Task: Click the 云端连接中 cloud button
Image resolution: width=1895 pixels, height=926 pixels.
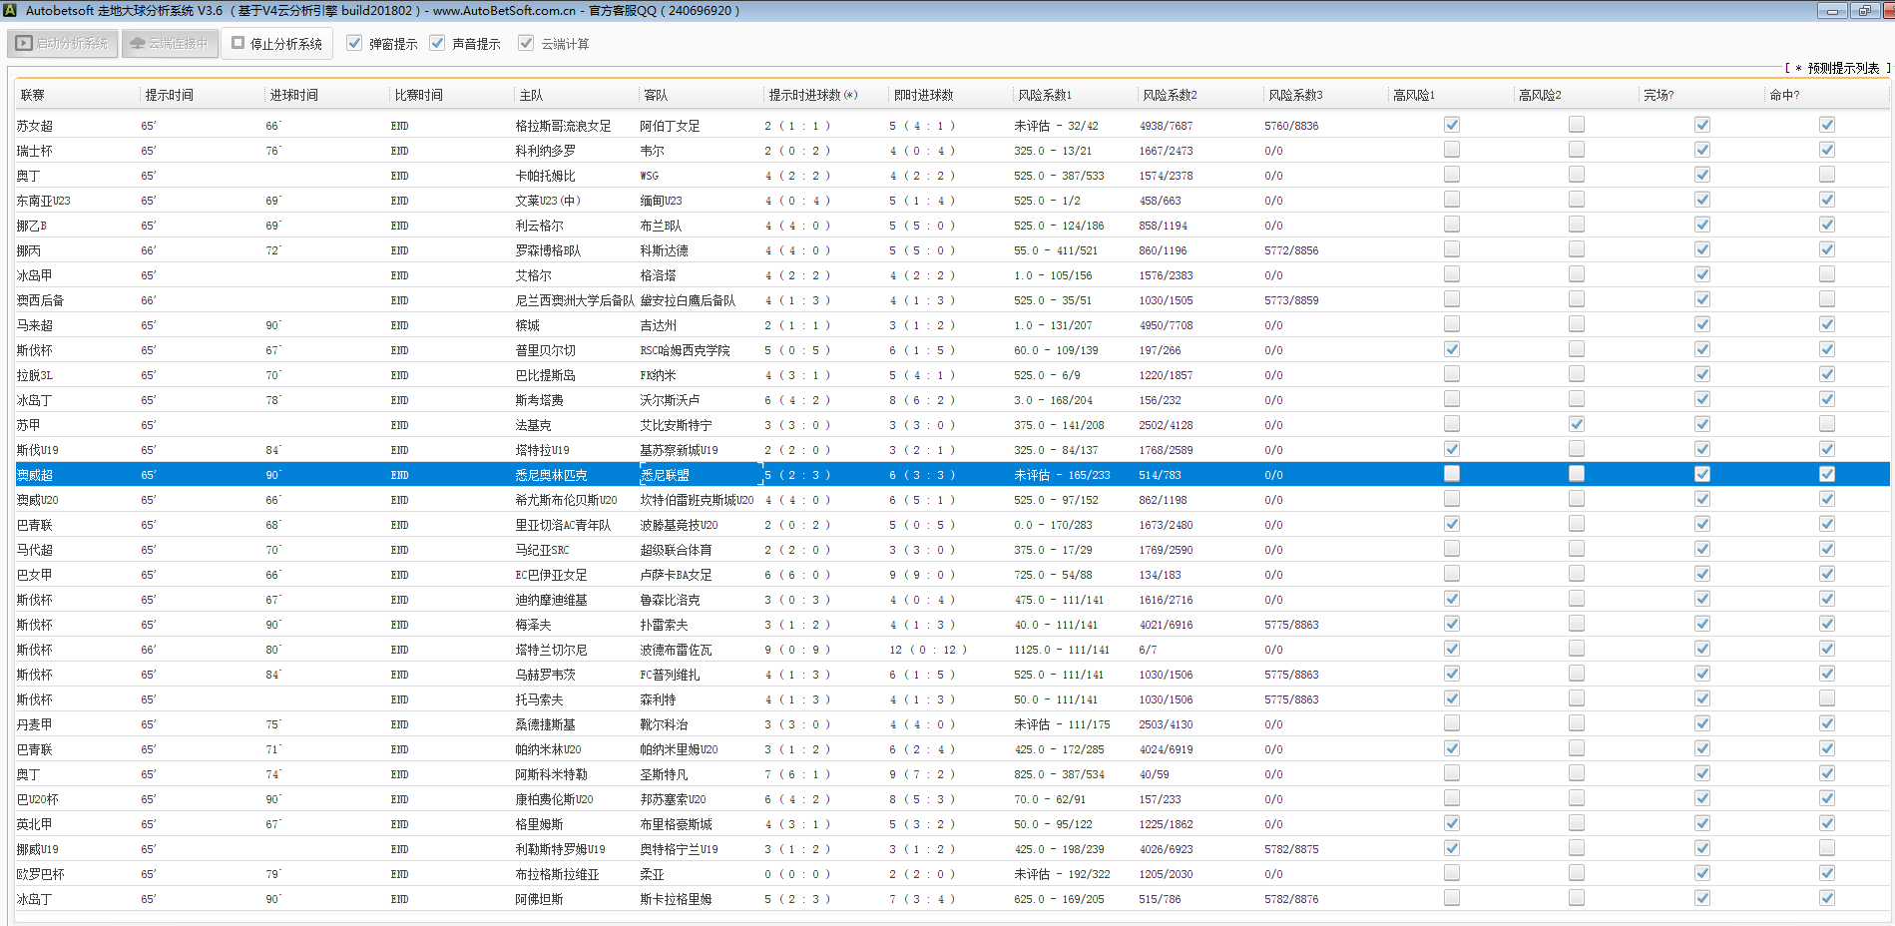Action: pos(170,44)
